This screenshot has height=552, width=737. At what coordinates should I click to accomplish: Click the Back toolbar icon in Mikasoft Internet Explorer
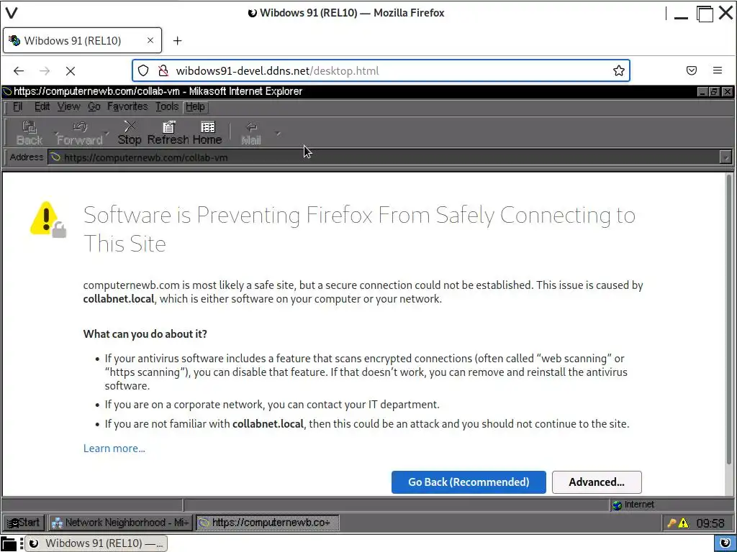[29, 133]
